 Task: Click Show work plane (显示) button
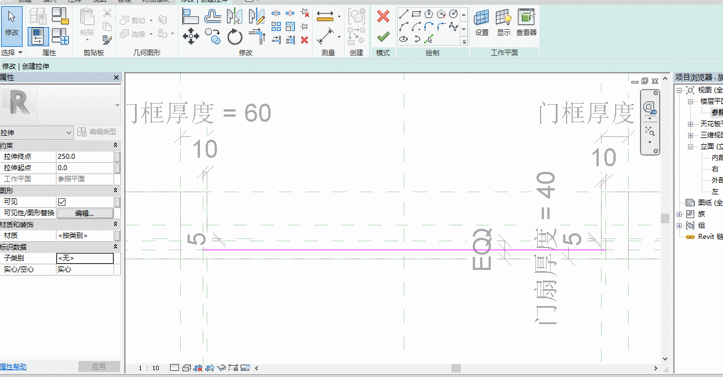(504, 23)
